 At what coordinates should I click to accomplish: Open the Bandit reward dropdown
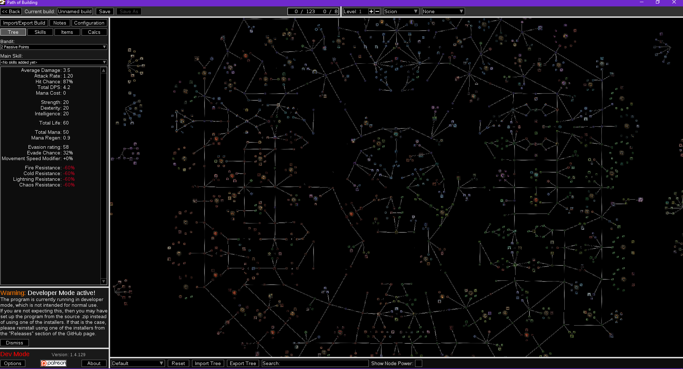point(53,47)
